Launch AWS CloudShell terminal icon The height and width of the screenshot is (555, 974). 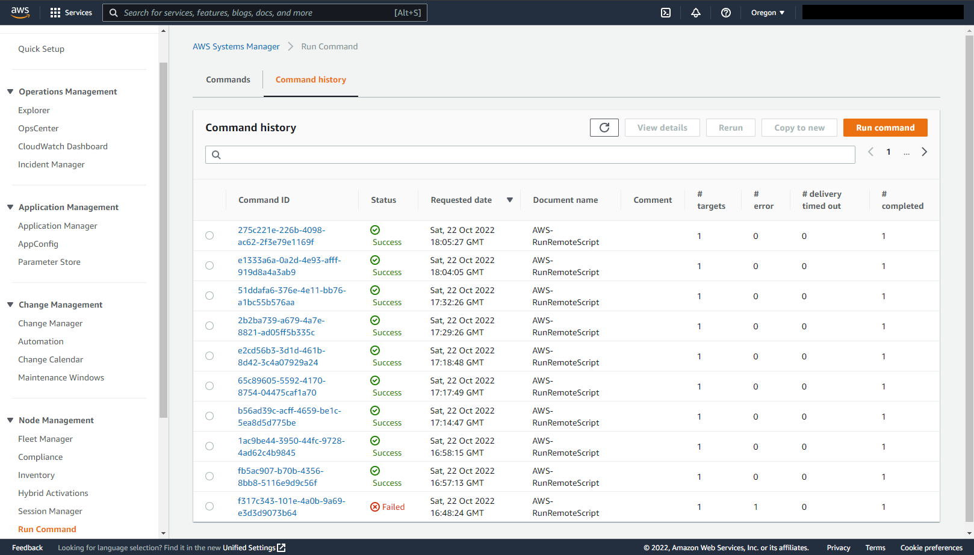pos(666,13)
